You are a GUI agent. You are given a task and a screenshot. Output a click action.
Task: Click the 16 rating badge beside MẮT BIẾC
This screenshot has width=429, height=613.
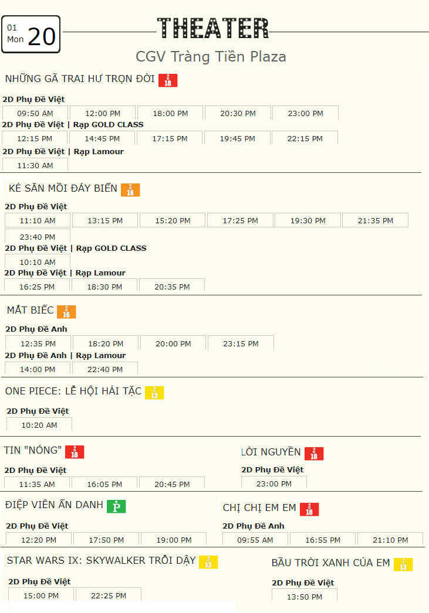tap(66, 312)
